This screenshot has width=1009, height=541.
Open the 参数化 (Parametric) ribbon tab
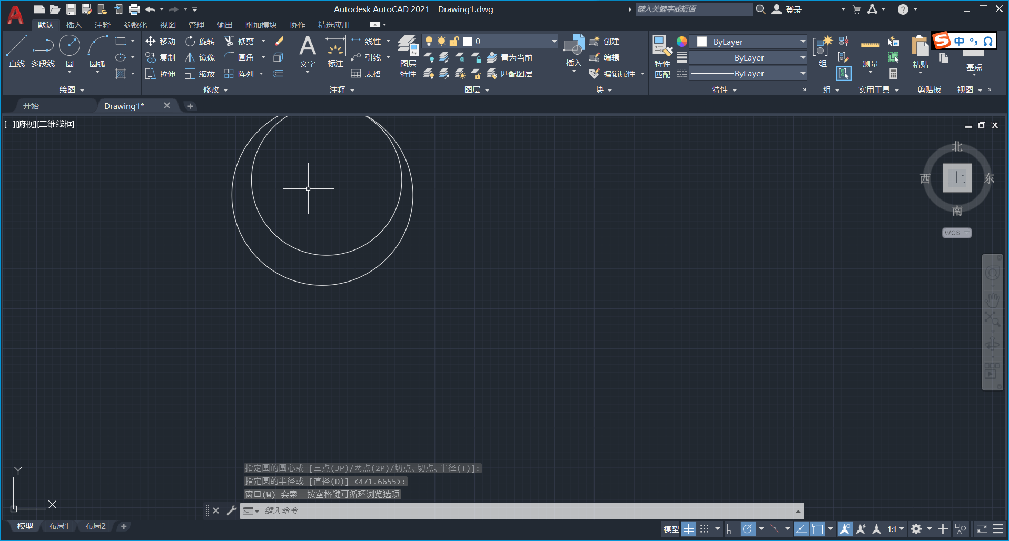click(135, 25)
